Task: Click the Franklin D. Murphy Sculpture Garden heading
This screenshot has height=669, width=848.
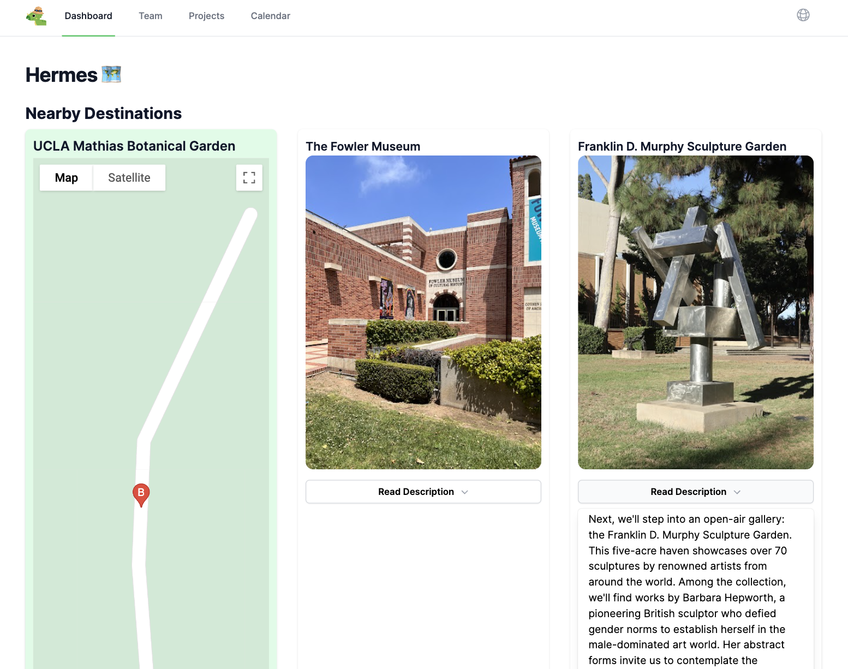Action: tap(682, 146)
